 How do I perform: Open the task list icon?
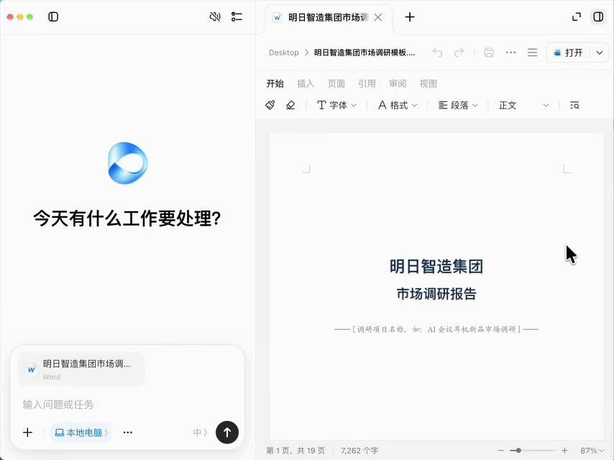[x=237, y=17]
